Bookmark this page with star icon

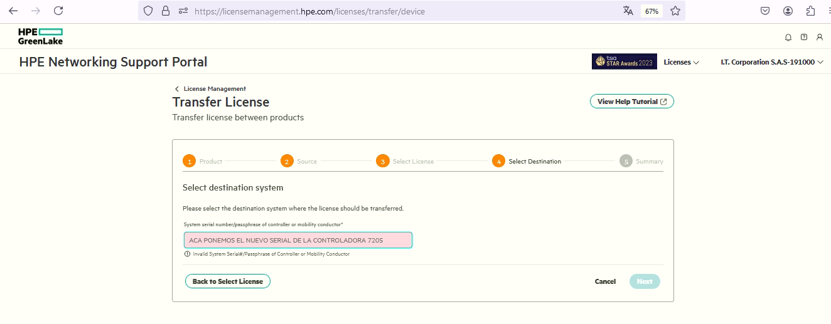click(675, 11)
